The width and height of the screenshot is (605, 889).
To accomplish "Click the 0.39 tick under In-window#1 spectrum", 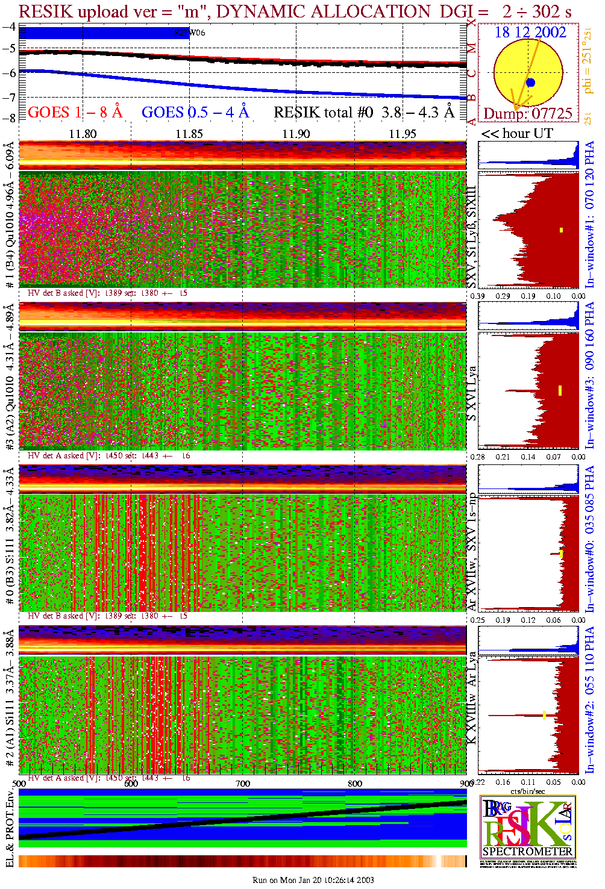I will coord(477,296).
